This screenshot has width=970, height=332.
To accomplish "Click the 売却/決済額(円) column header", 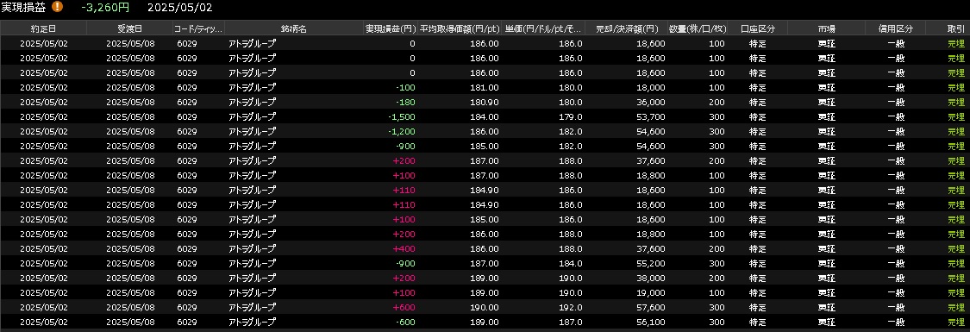I will (x=627, y=28).
